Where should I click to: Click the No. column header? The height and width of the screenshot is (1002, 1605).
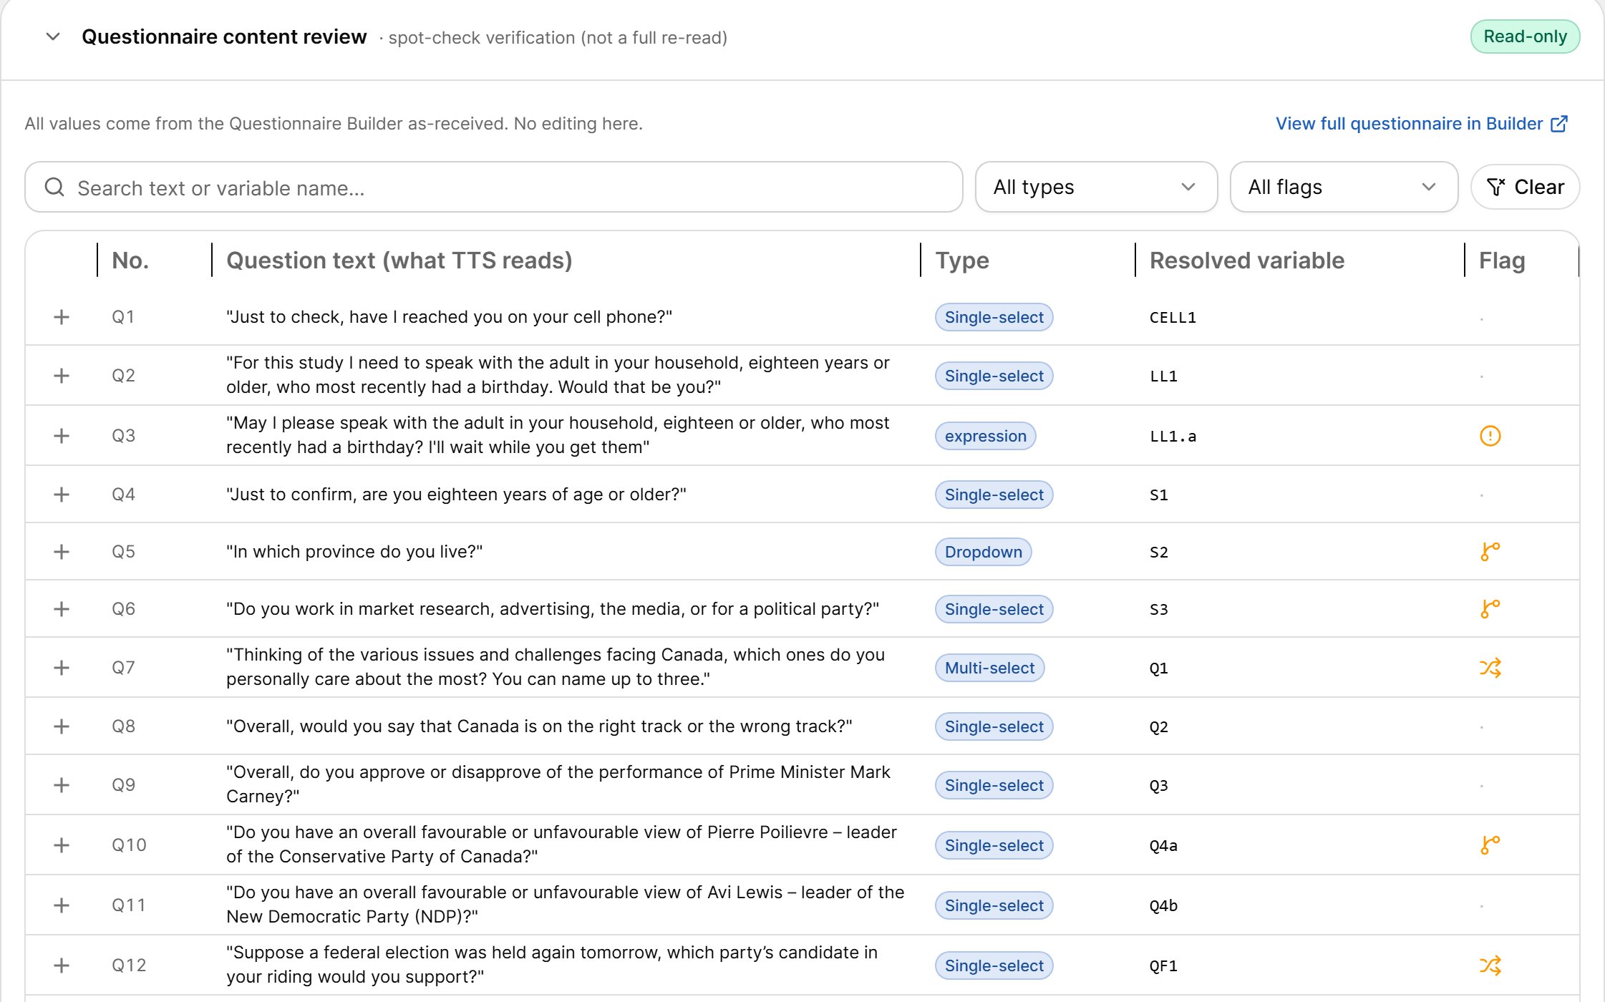[130, 261]
